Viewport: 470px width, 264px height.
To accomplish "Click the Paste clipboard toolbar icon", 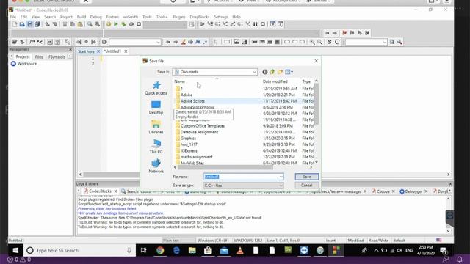I will coord(80,24).
